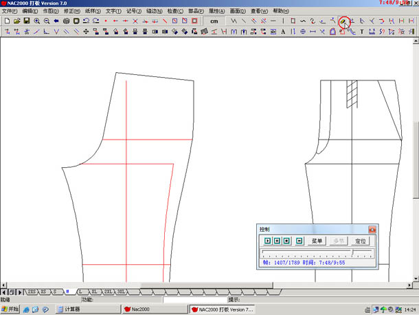Screen dimensions: 419x315
Task: Switch to the 2XS size tab
Action: coord(32,292)
